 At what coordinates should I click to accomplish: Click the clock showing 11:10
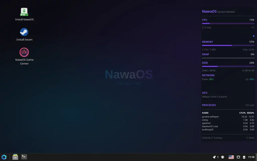click(251, 156)
